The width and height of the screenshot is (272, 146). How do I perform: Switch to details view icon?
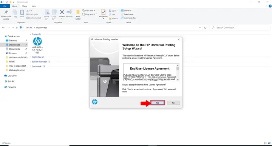coord(265,143)
